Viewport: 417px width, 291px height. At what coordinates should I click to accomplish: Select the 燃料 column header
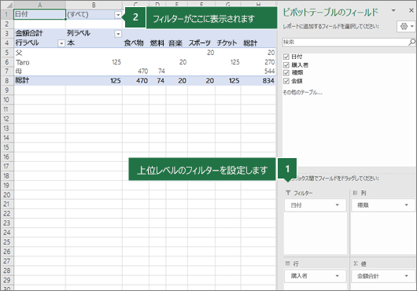(x=157, y=42)
